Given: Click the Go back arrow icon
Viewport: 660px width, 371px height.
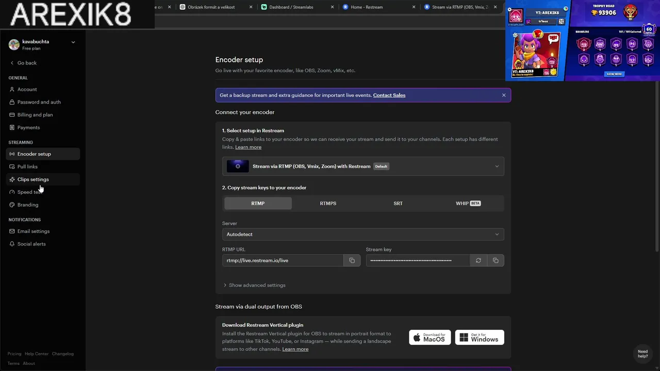Looking at the screenshot, I should [x=12, y=63].
